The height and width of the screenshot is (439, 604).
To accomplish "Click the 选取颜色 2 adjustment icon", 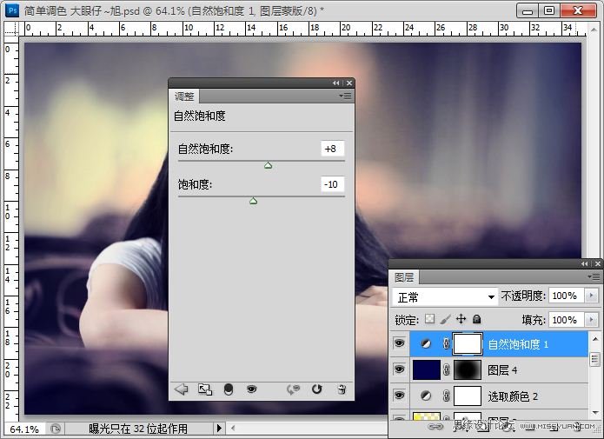I will coord(426,396).
